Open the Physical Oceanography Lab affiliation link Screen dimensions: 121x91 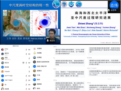[90, 34]
